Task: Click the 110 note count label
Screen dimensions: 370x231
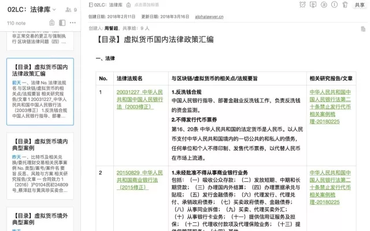Action: pos(16,23)
